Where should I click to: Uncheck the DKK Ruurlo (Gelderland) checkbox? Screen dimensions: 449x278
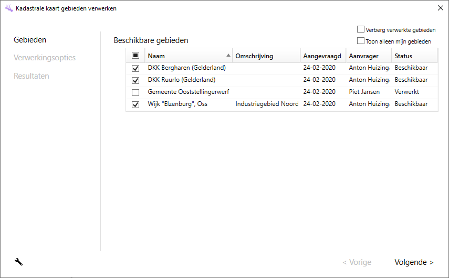[x=135, y=80]
